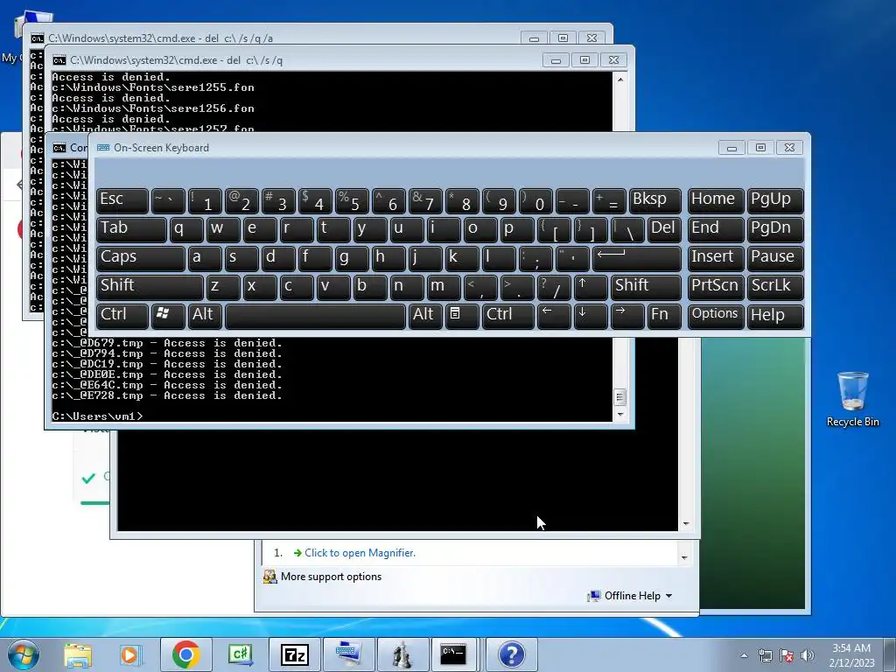Screen dimensions: 896x672
Task: Open Windows Explorer from the taskbar
Action: (78, 654)
